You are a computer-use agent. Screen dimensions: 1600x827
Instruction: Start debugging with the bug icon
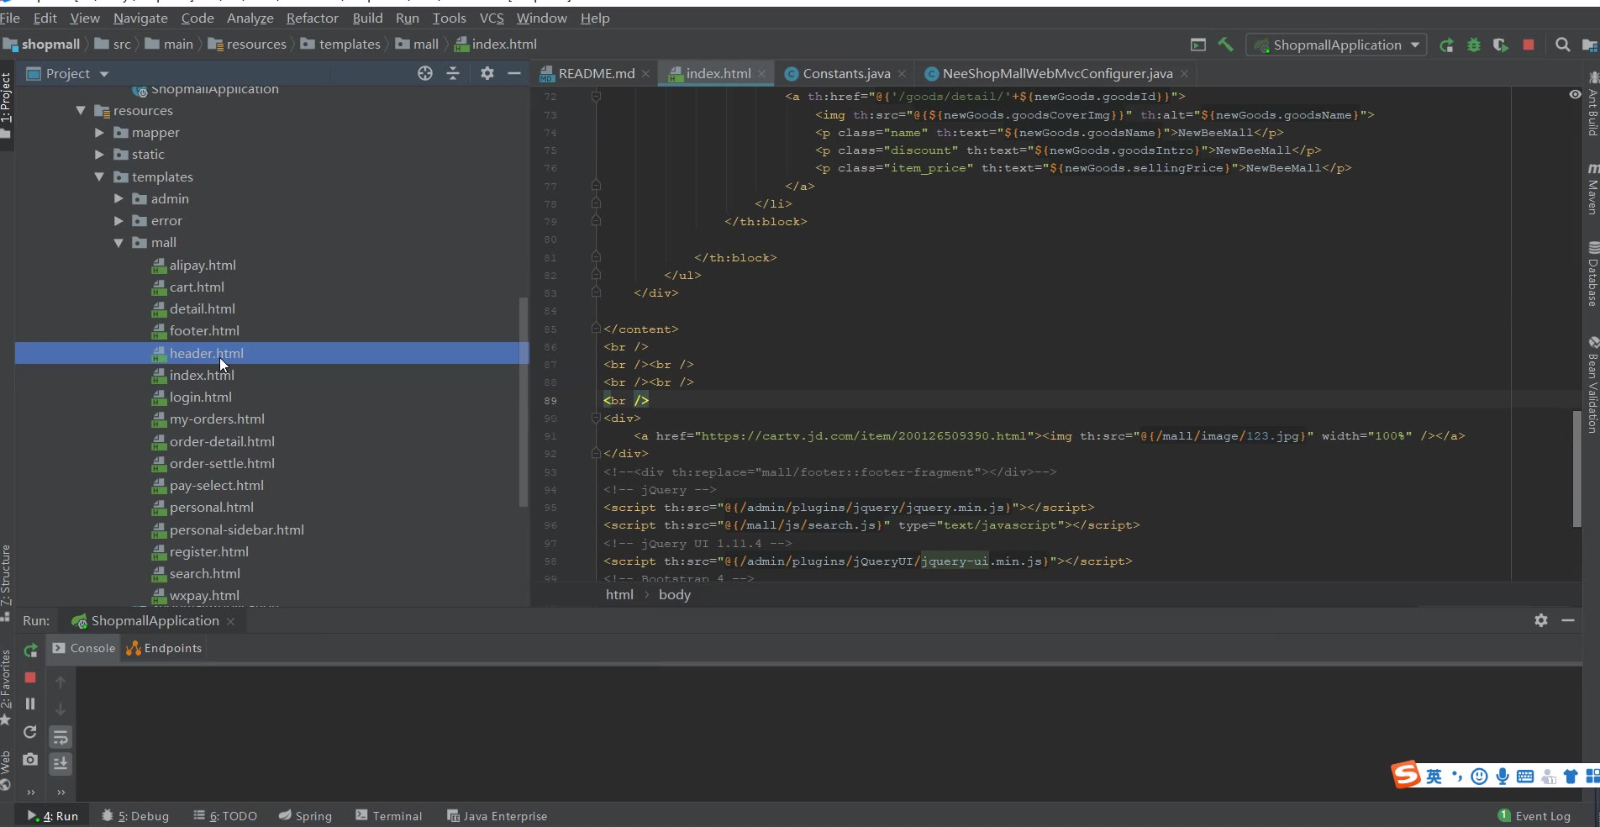tap(1473, 45)
